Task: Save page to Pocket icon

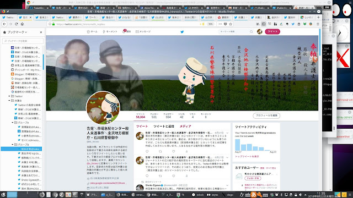Action: pyautogui.click(x=226, y=24)
